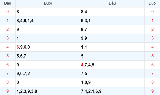
Task: Select the cell with 9,7
Action: click(112, 29)
